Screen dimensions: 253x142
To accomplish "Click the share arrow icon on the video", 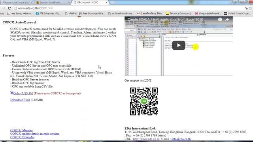I will 227,19.
